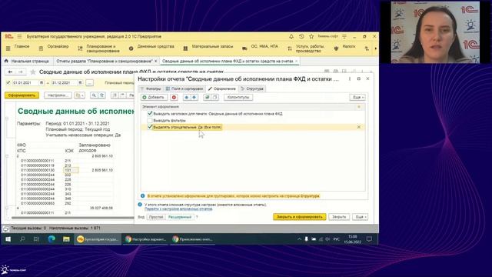Viewport: 492px width, 277px height.
Task: Click the Закрыть и сформировать button
Action: [x=300, y=217]
